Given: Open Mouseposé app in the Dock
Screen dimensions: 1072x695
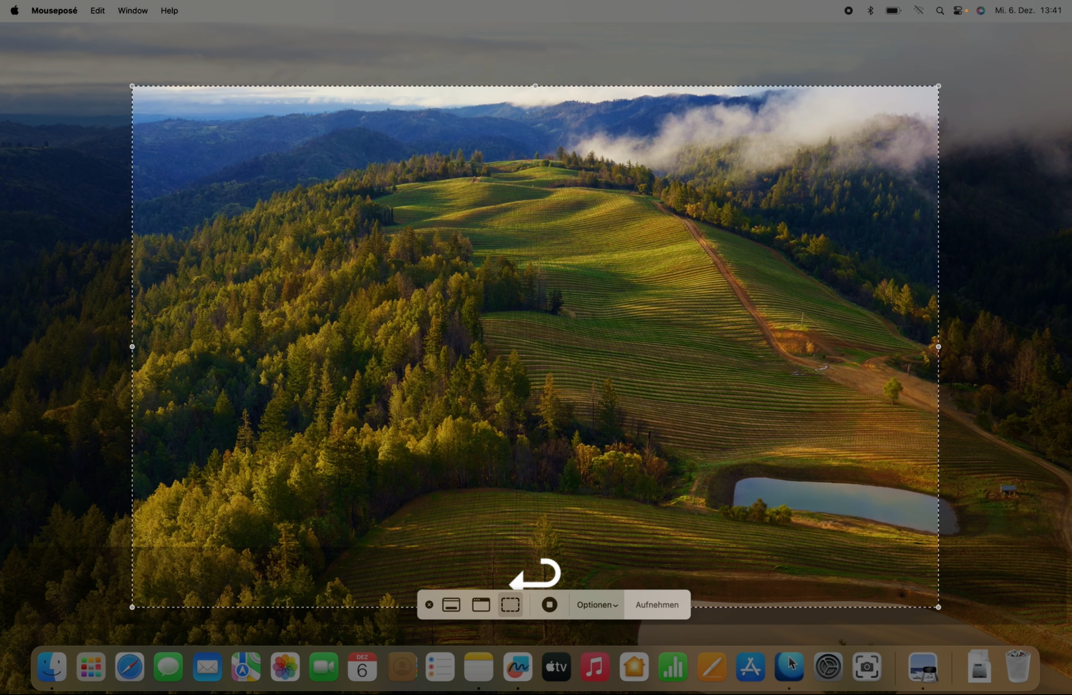Looking at the screenshot, I should coord(789,667).
